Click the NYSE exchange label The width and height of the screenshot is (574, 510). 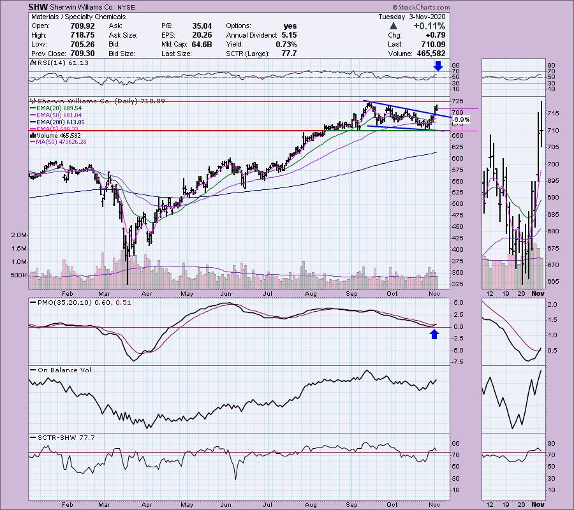[x=126, y=7]
